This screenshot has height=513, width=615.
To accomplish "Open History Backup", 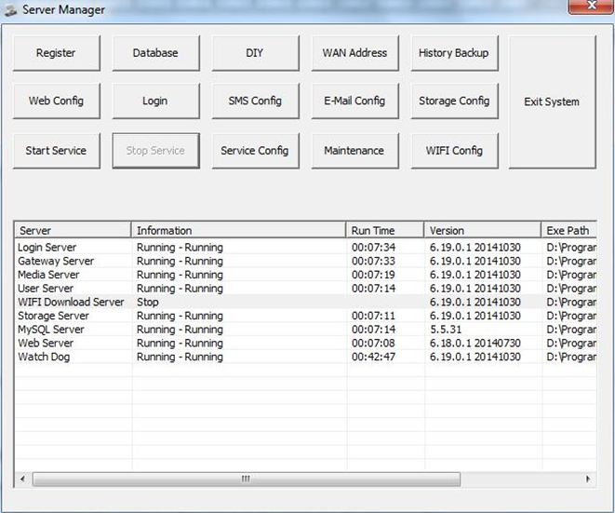I will (455, 53).
